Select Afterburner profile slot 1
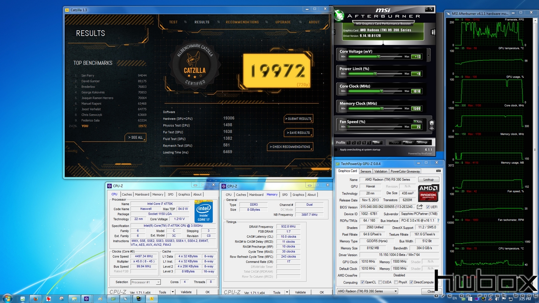The width and height of the screenshot is (539, 303). pos(349,142)
